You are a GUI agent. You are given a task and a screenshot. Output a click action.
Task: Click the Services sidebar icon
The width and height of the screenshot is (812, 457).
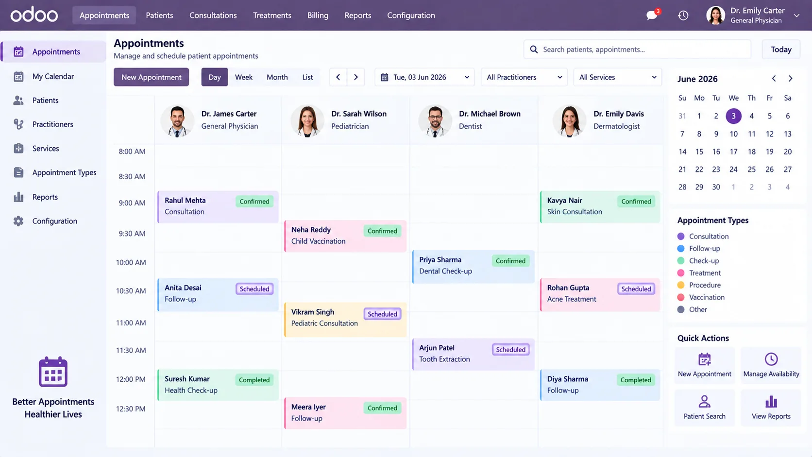18,148
